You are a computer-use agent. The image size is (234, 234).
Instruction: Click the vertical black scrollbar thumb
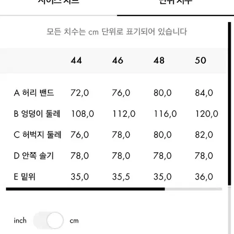tap(229, 104)
